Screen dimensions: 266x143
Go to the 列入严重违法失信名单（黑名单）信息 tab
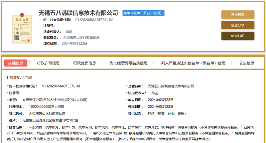(x=193, y=63)
